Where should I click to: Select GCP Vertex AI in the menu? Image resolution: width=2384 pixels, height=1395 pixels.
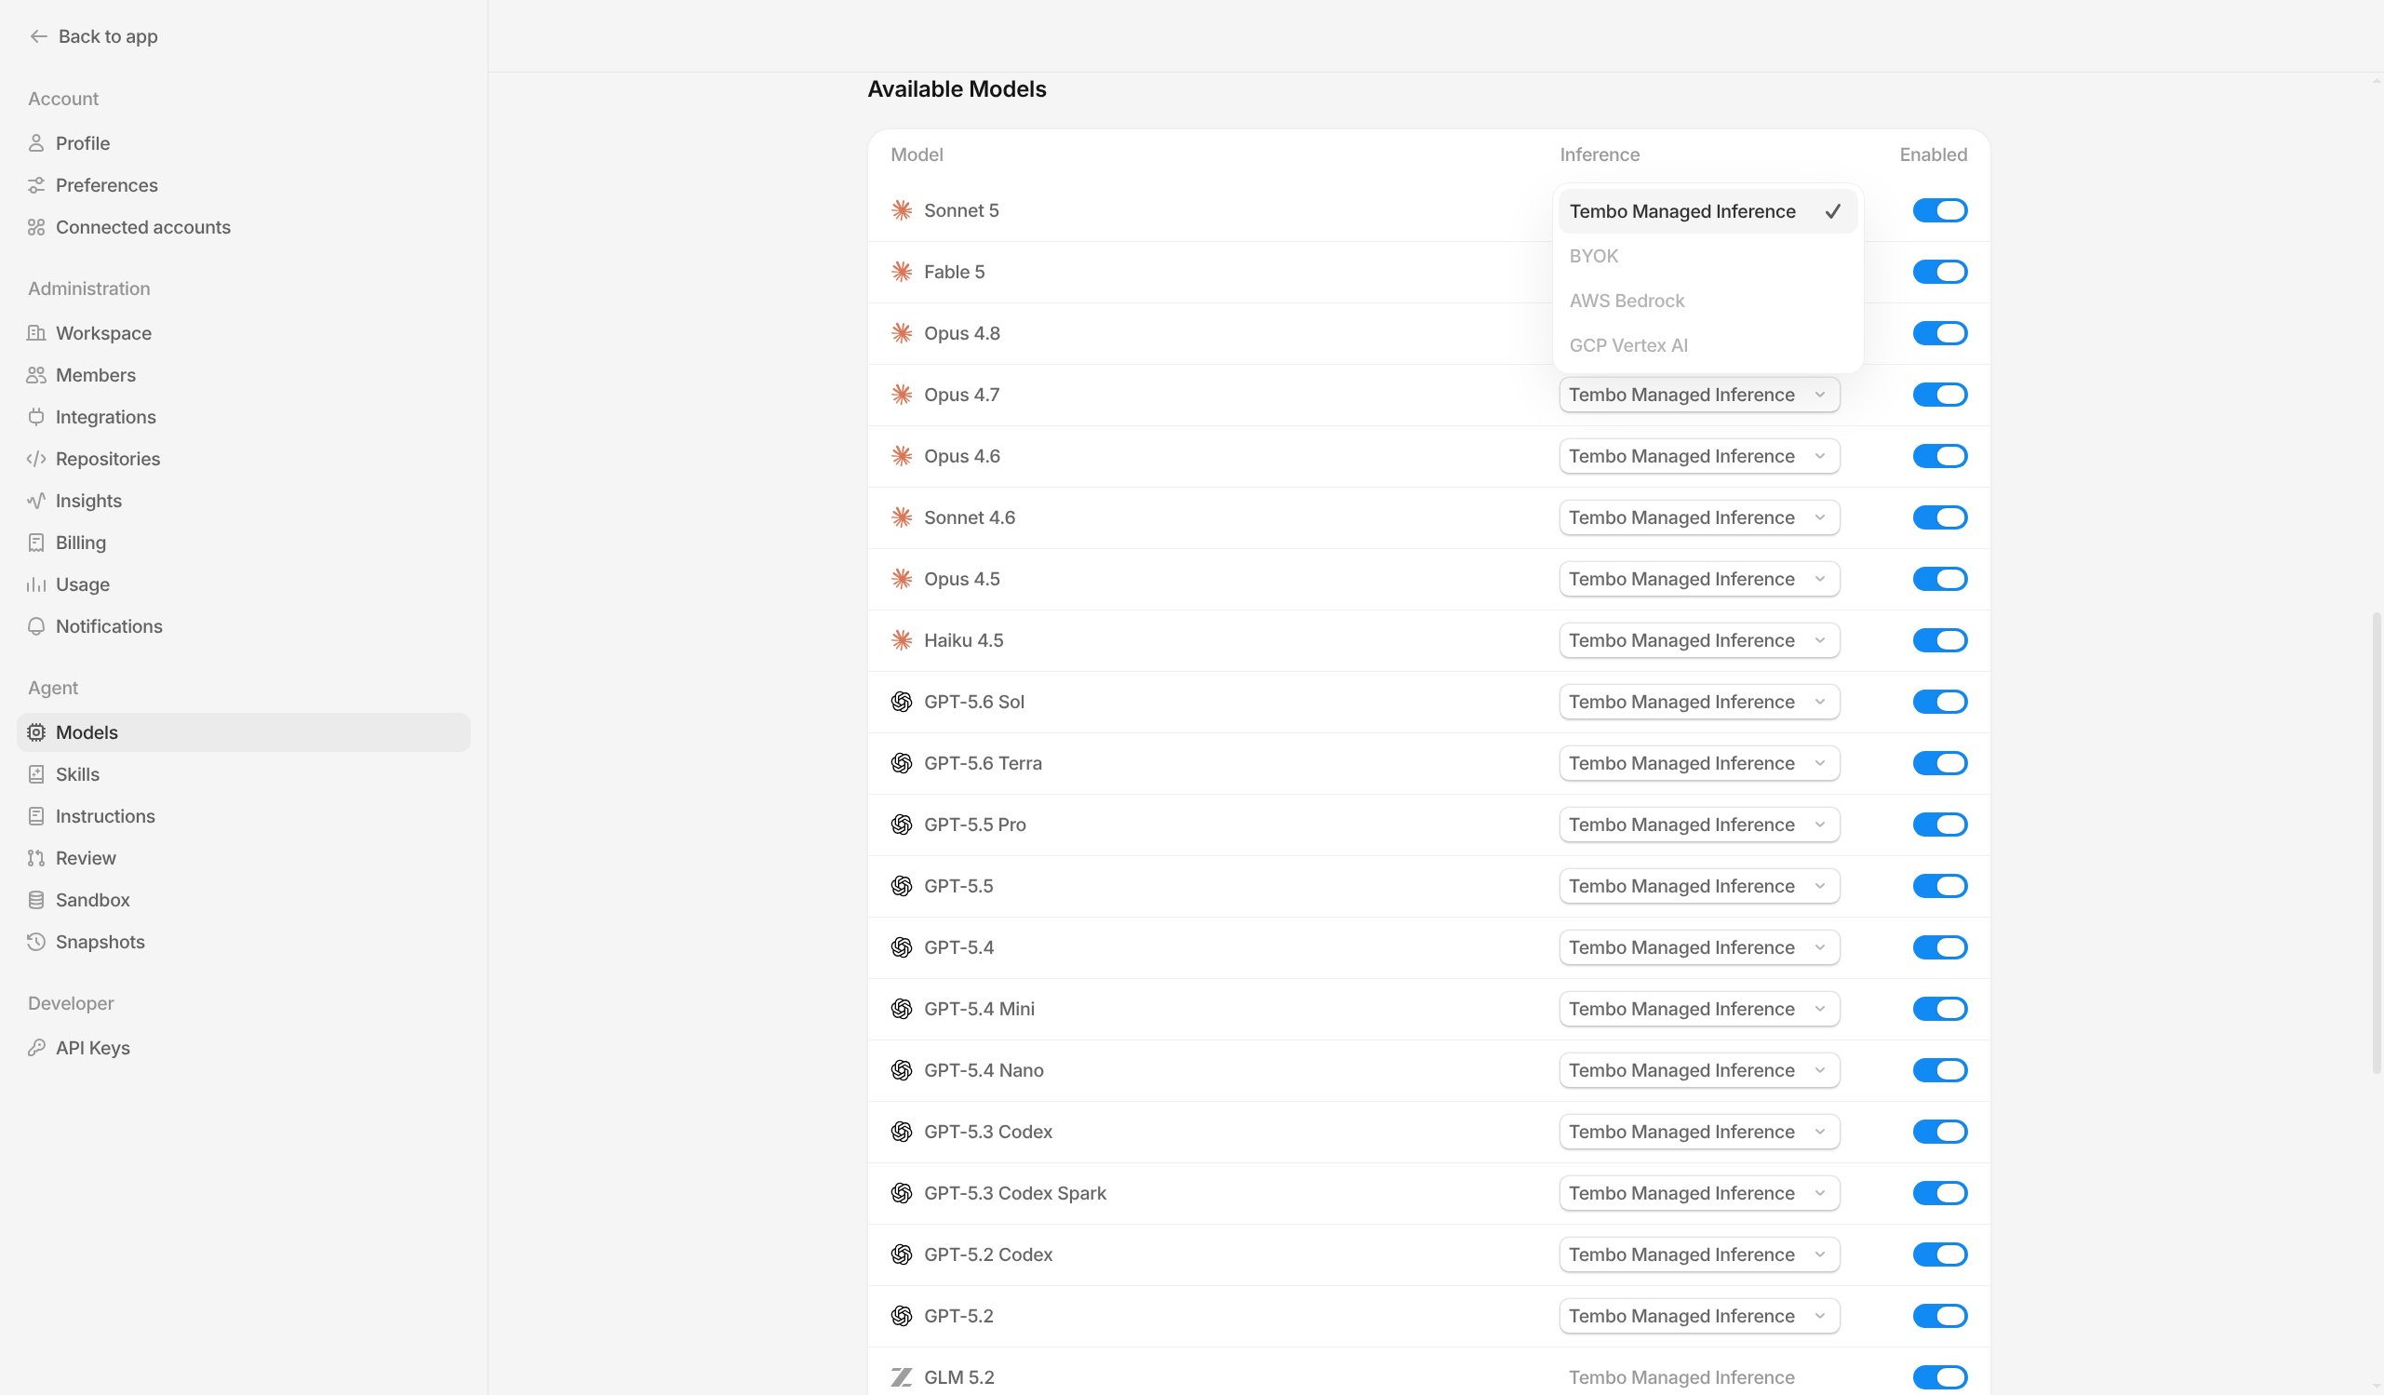(1708, 345)
